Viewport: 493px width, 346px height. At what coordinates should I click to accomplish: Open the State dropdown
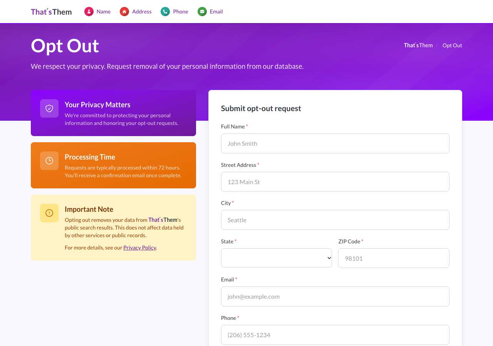point(277,258)
